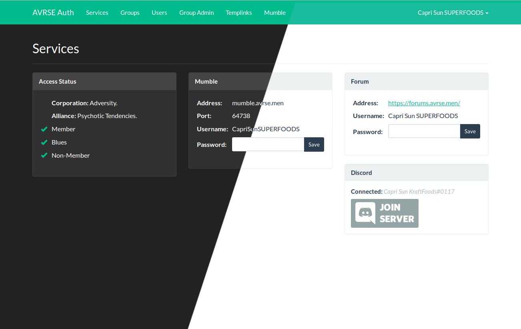This screenshot has width=521, height=329.
Task: Click the Non-Member green checkmark icon
Action: (x=44, y=156)
